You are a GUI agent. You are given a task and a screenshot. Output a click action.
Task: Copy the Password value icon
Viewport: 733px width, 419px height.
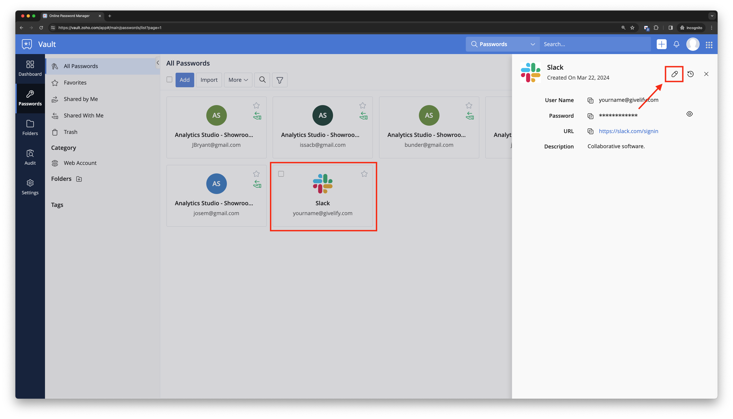[x=590, y=116]
